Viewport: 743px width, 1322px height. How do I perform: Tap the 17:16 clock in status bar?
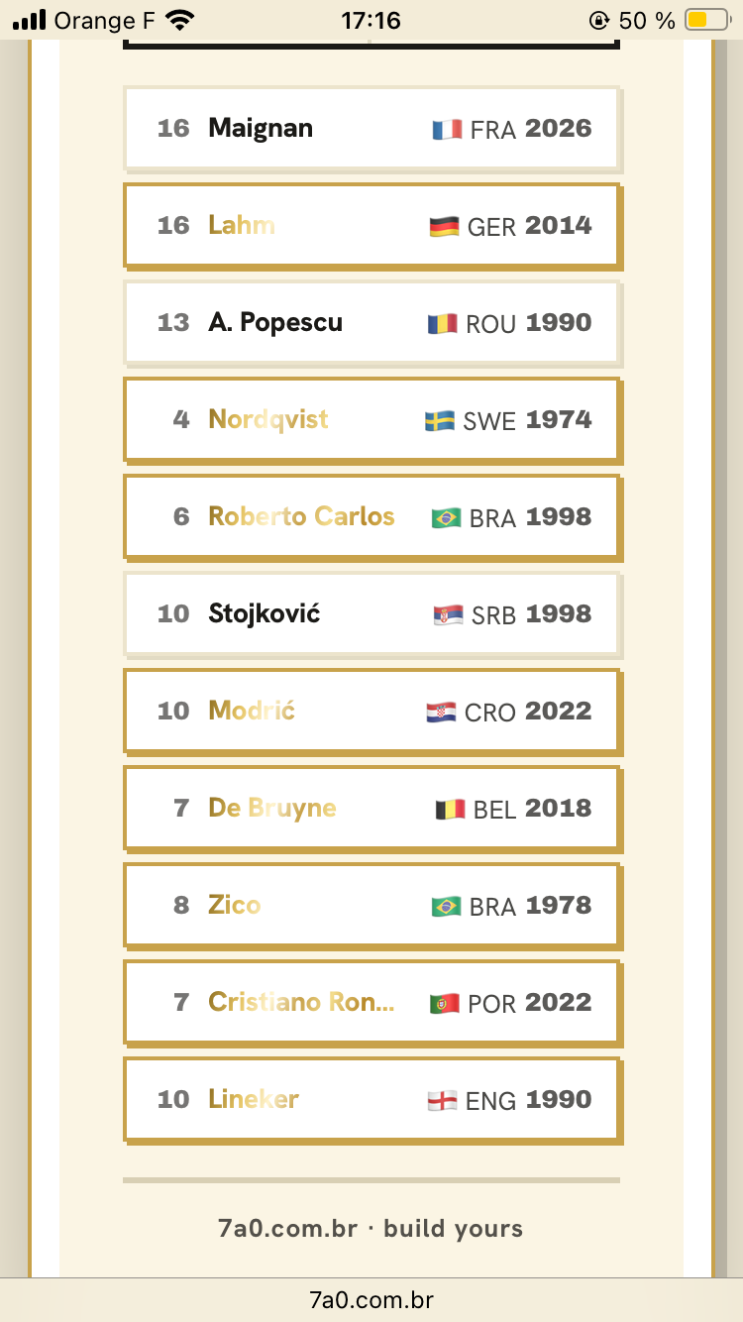[371, 20]
